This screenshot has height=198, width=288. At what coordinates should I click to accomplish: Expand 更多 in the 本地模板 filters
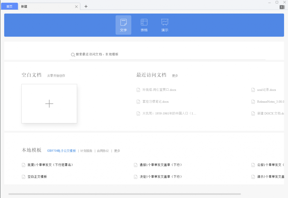pos(117,150)
